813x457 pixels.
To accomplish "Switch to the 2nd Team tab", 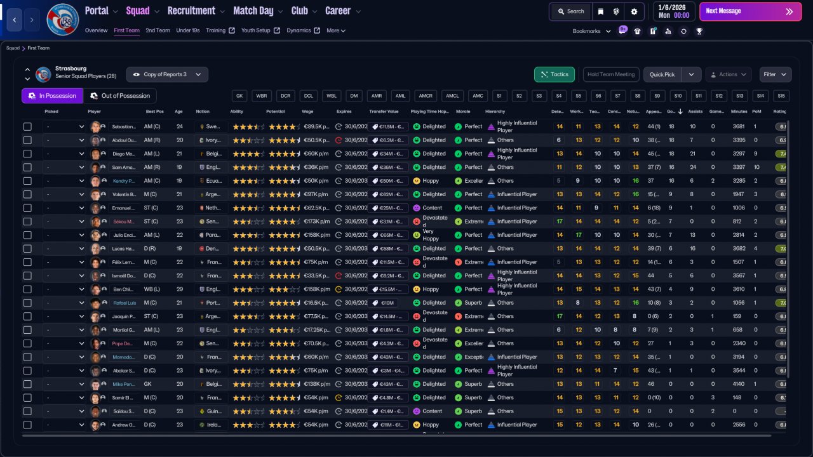I will 158,30.
